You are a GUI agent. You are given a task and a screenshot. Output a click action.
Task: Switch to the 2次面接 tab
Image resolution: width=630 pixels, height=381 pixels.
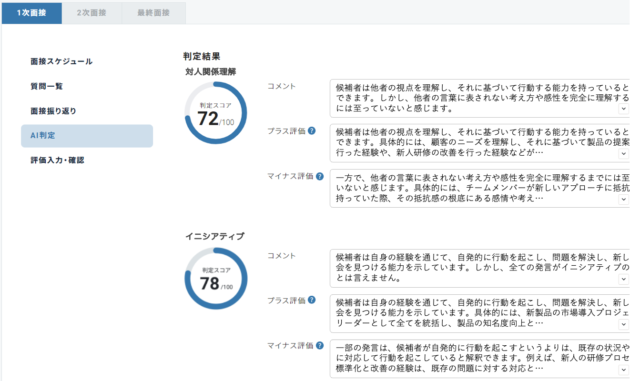coord(91,13)
